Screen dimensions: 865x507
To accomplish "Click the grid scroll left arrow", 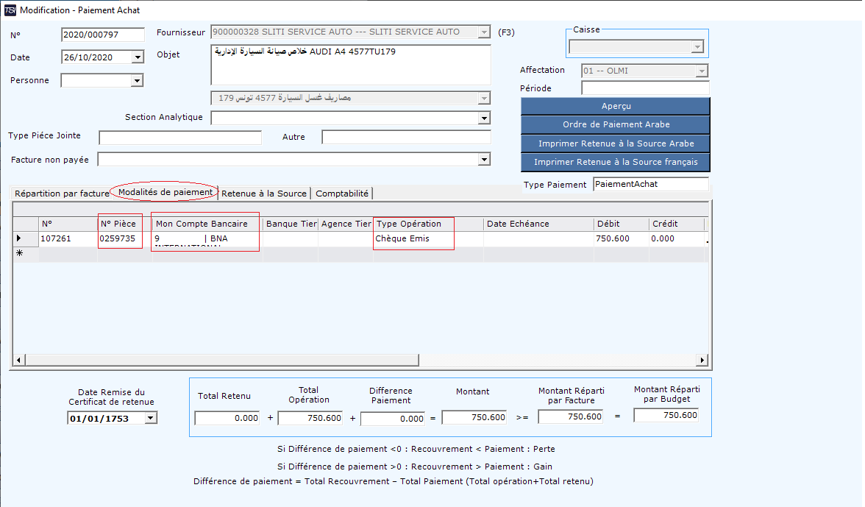I will (19, 361).
